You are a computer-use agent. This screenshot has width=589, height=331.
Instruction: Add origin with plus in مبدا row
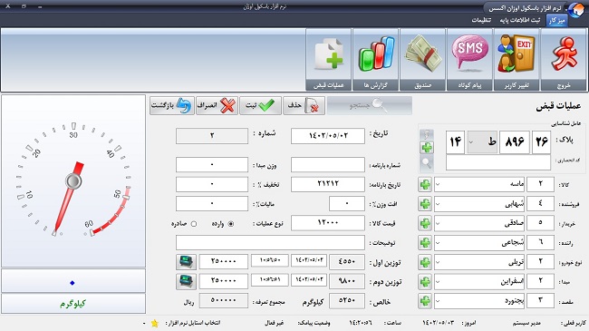[x=425, y=282]
